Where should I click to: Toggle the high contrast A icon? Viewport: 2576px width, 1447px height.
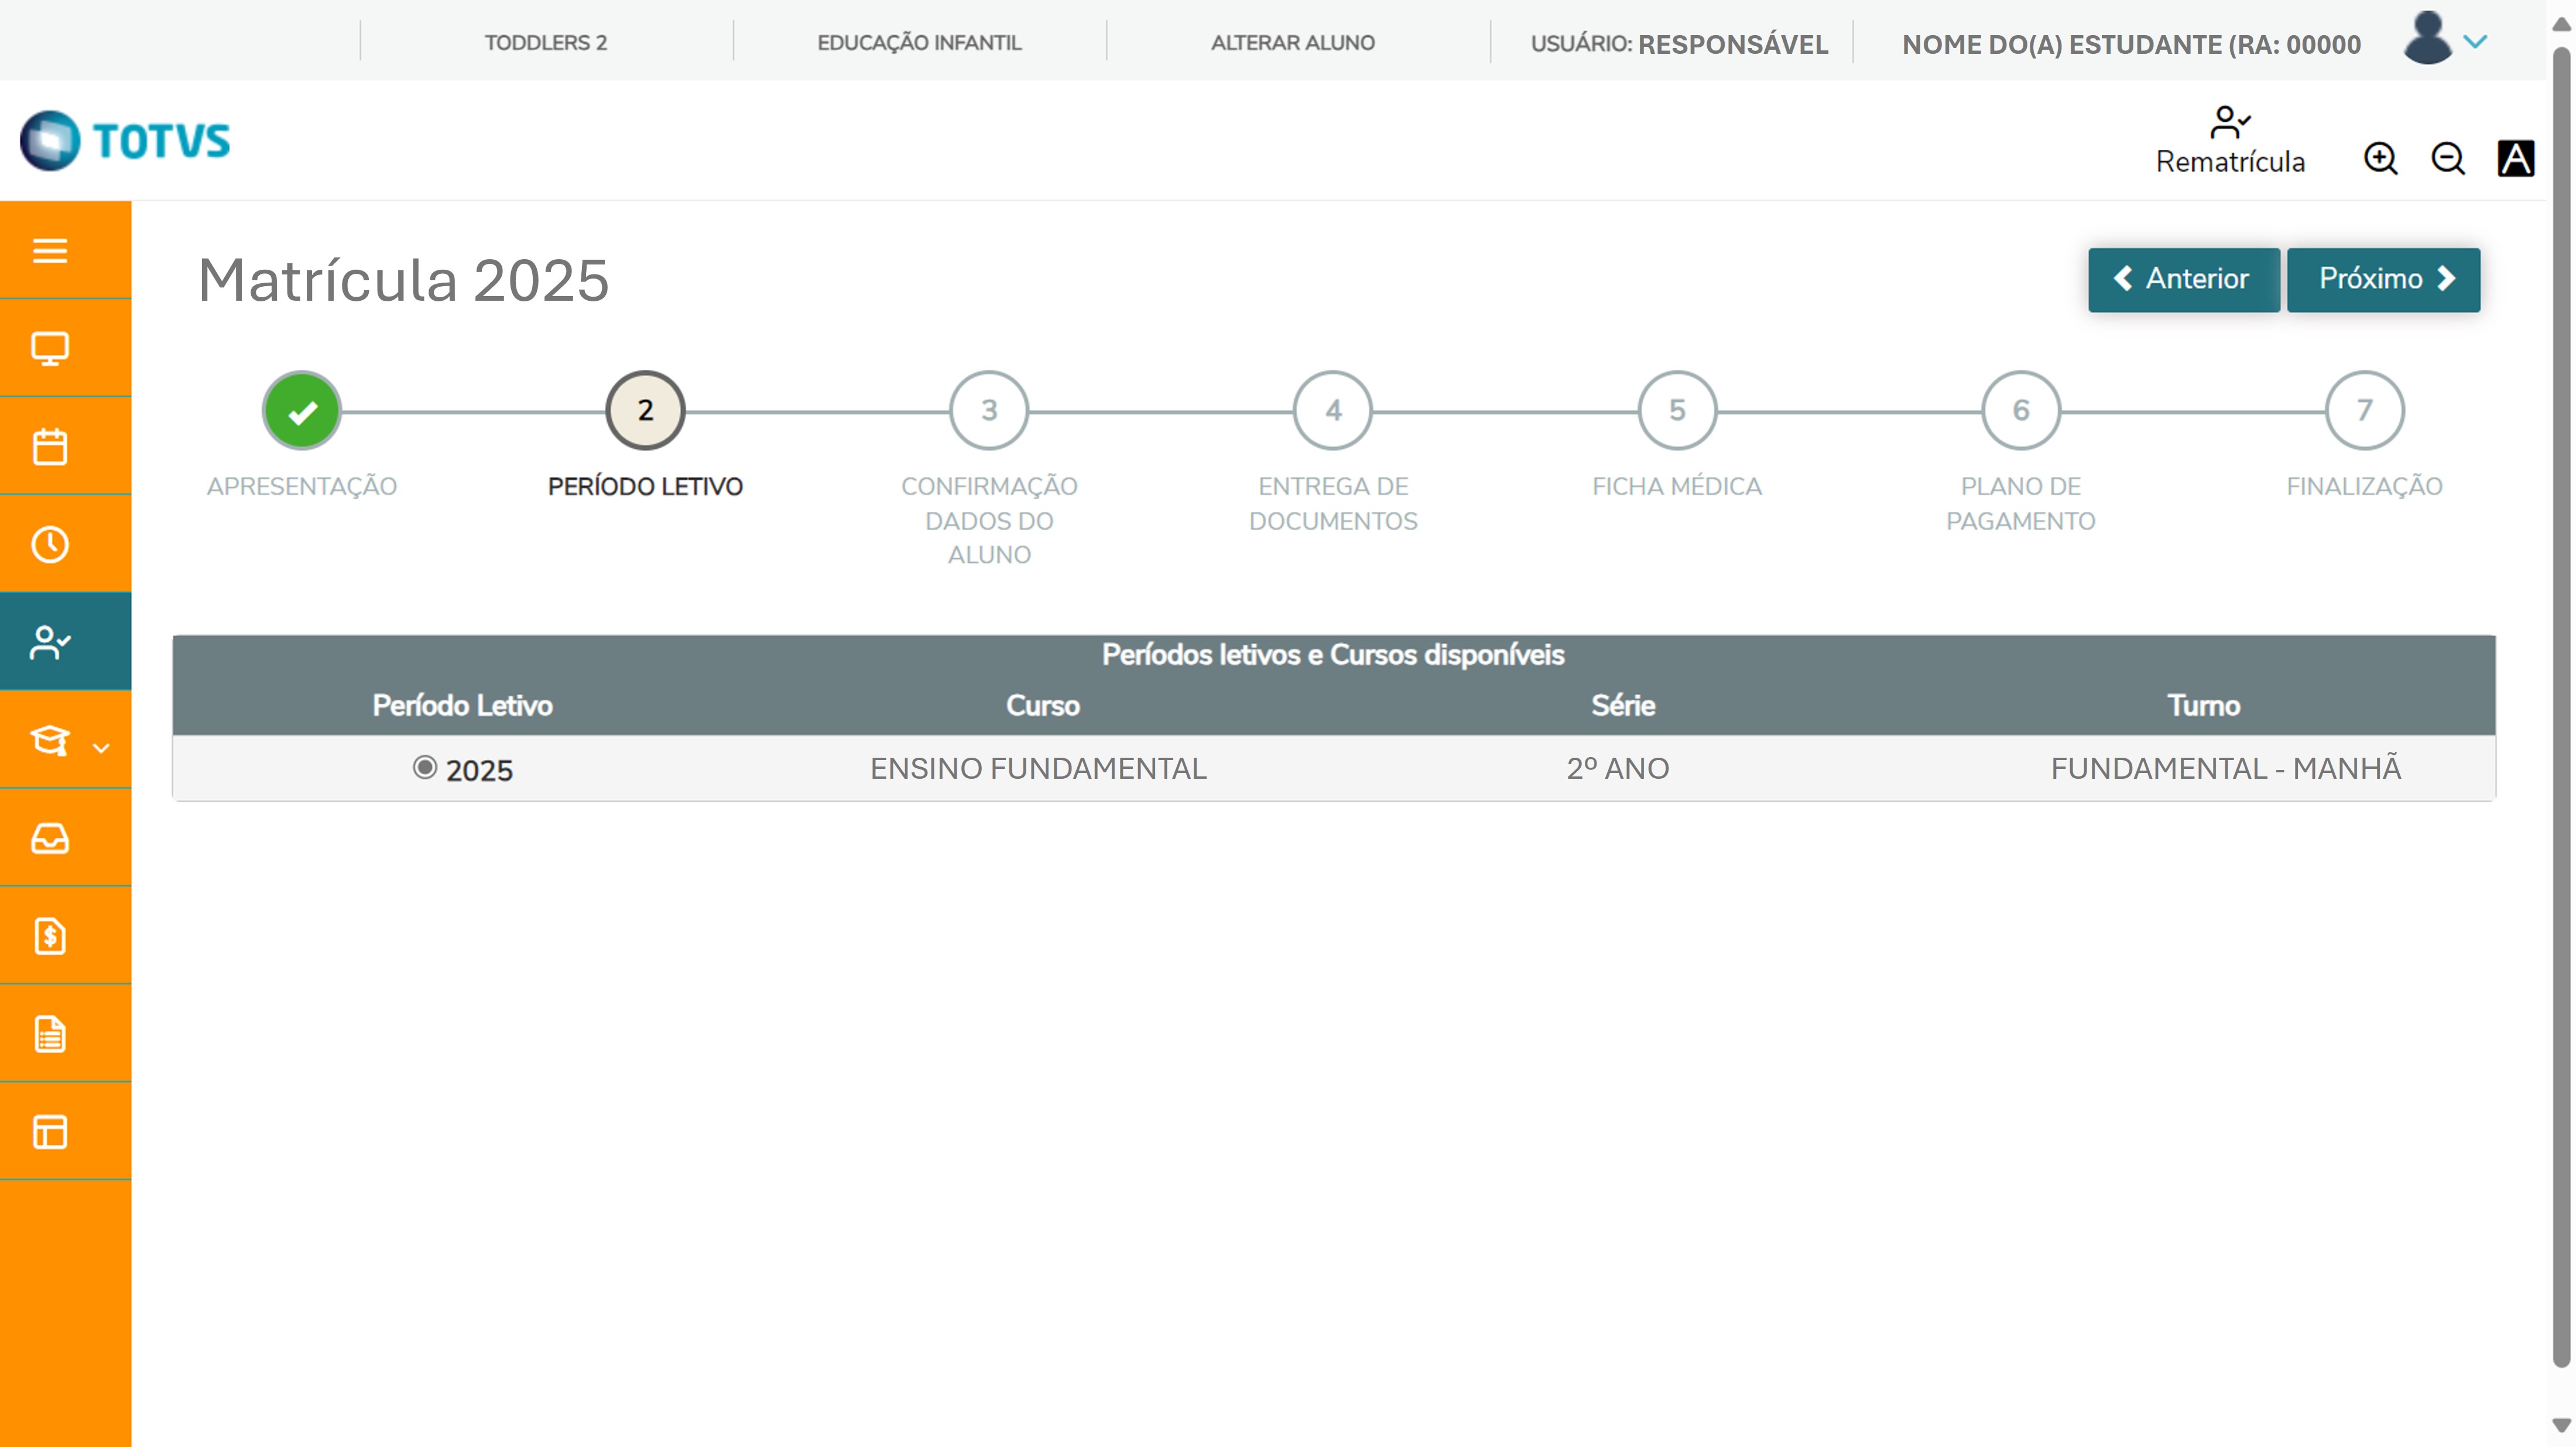(x=2515, y=159)
